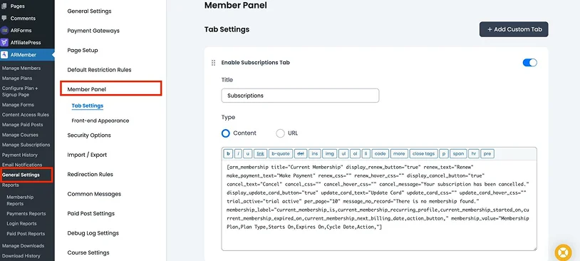Go to Manage Plans in sidebar
Screen dimensions: 580x261
16,78
